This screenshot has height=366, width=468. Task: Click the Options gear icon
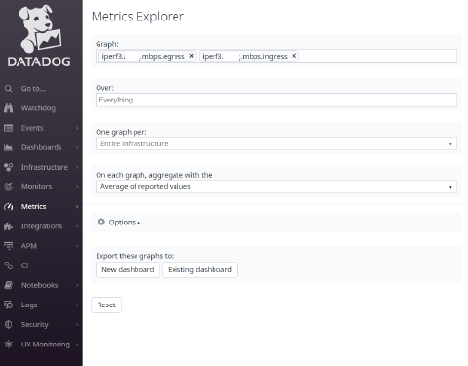pyautogui.click(x=101, y=222)
